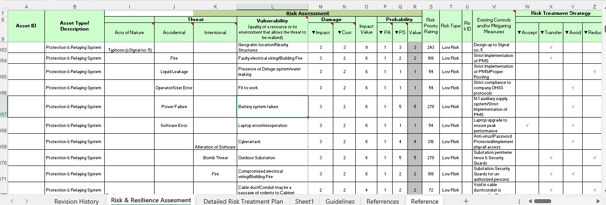Viewport: 606px width, 205px height.
Task: Click the Risk Treatment Strategy header
Action: (x=561, y=13)
